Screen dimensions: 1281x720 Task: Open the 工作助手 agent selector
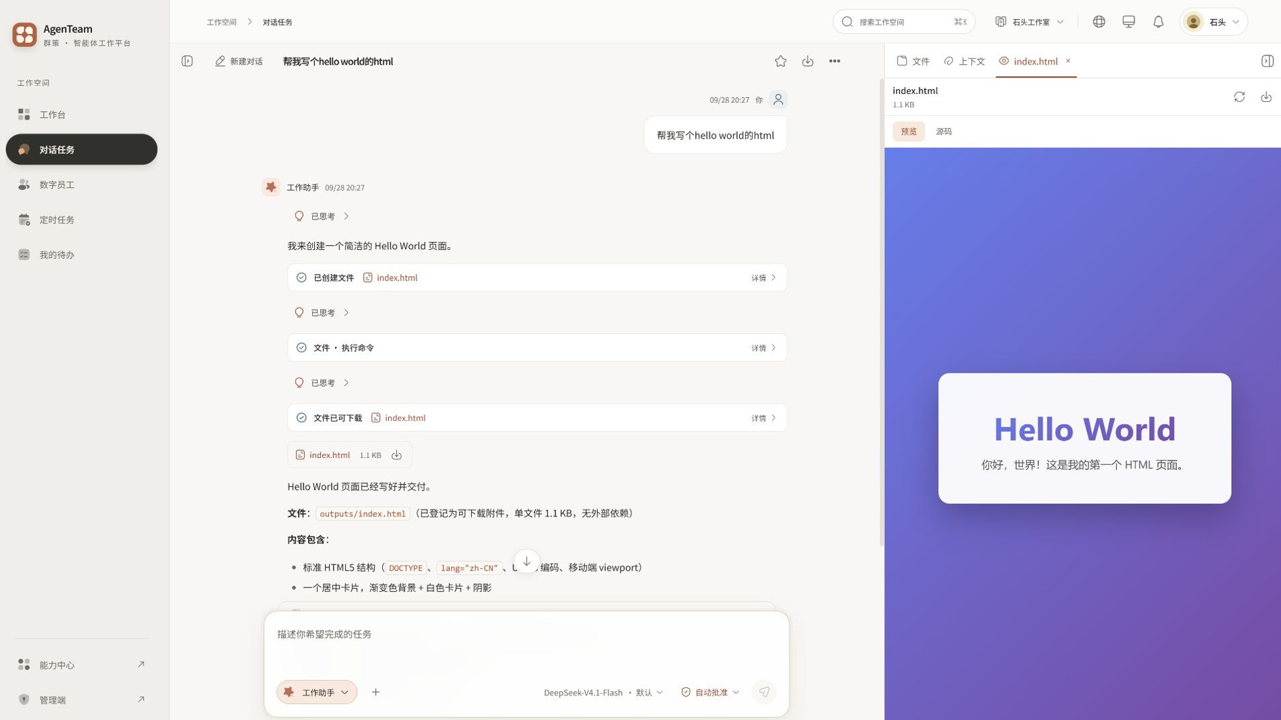(x=317, y=692)
